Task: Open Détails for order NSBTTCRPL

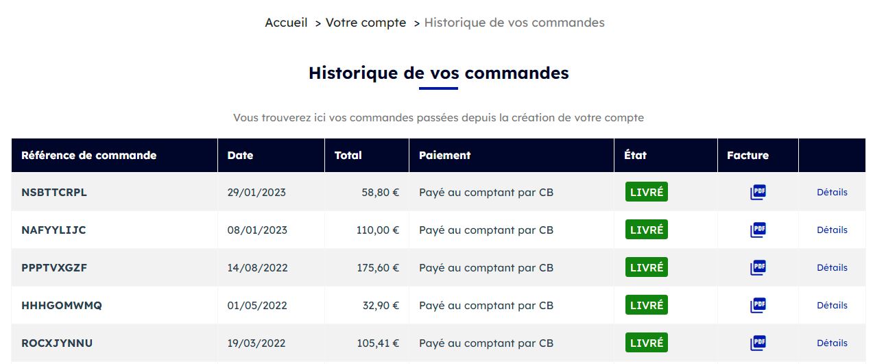Action: click(x=832, y=193)
